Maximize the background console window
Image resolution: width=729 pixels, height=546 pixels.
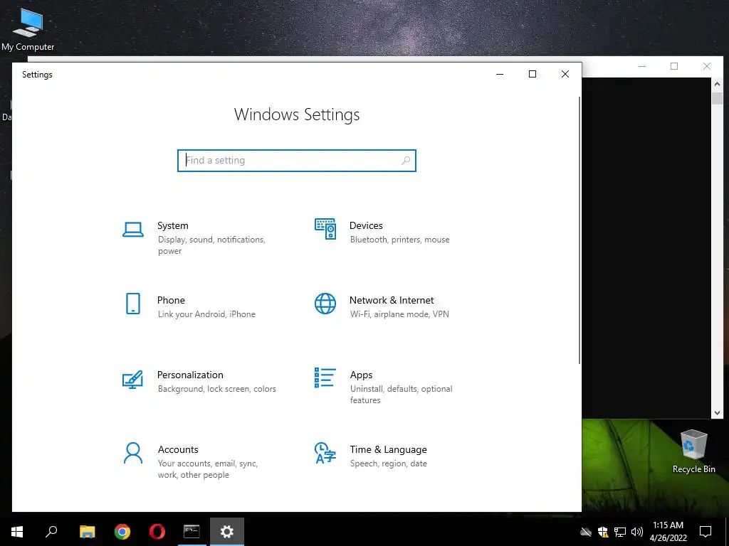click(674, 66)
